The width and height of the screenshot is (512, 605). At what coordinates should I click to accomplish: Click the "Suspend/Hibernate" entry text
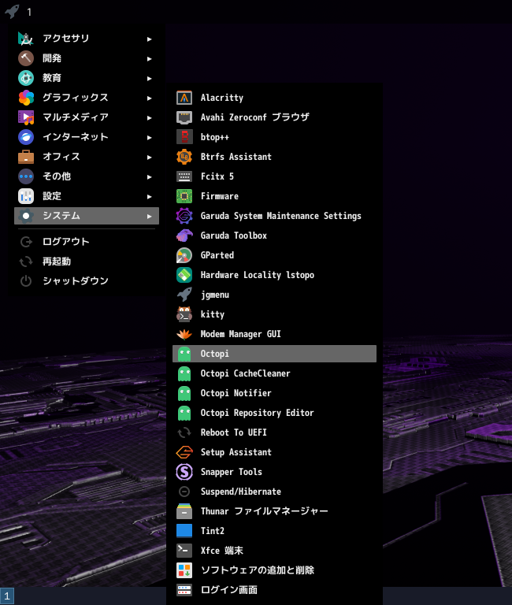click(241, 492)
